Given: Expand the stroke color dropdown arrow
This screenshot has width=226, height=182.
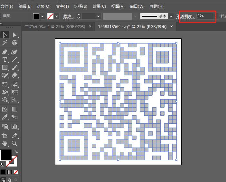Looking at the screenshot, I should [x=57, y=16].
